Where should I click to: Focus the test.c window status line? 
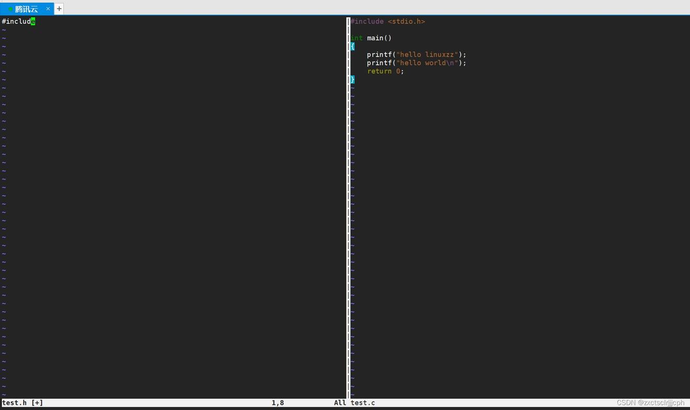click(363, 403)
